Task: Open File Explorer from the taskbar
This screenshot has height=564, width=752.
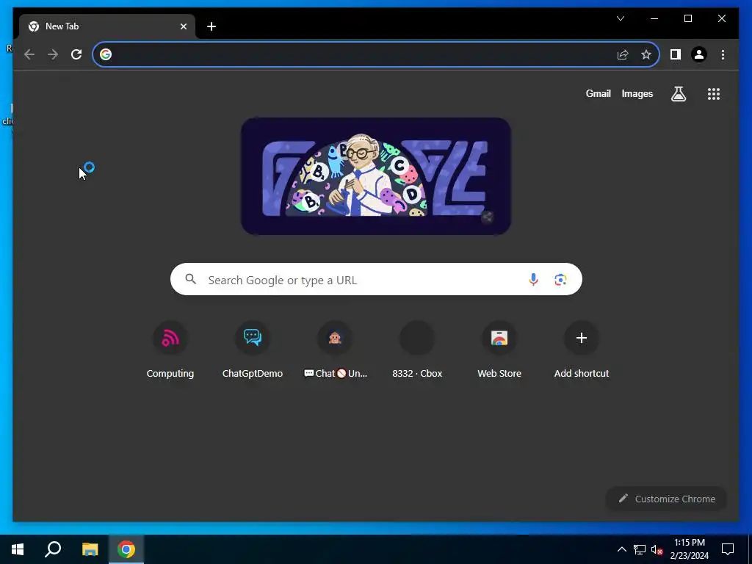Action: point(90,549)
